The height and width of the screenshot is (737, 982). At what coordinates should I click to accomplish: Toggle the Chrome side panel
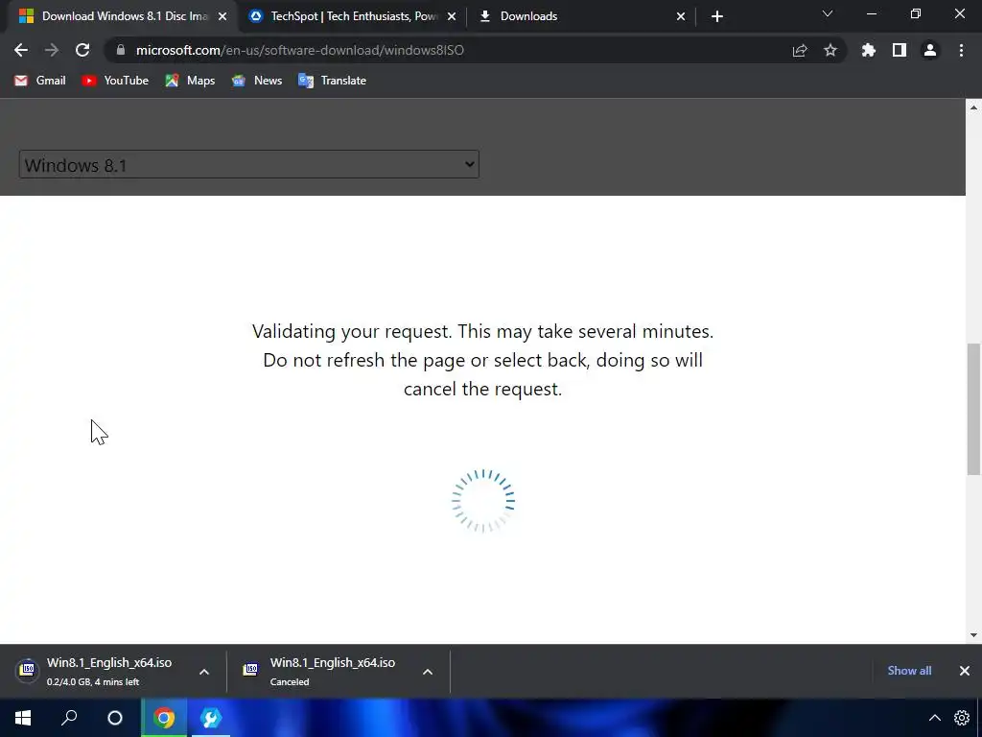point(900,50)
